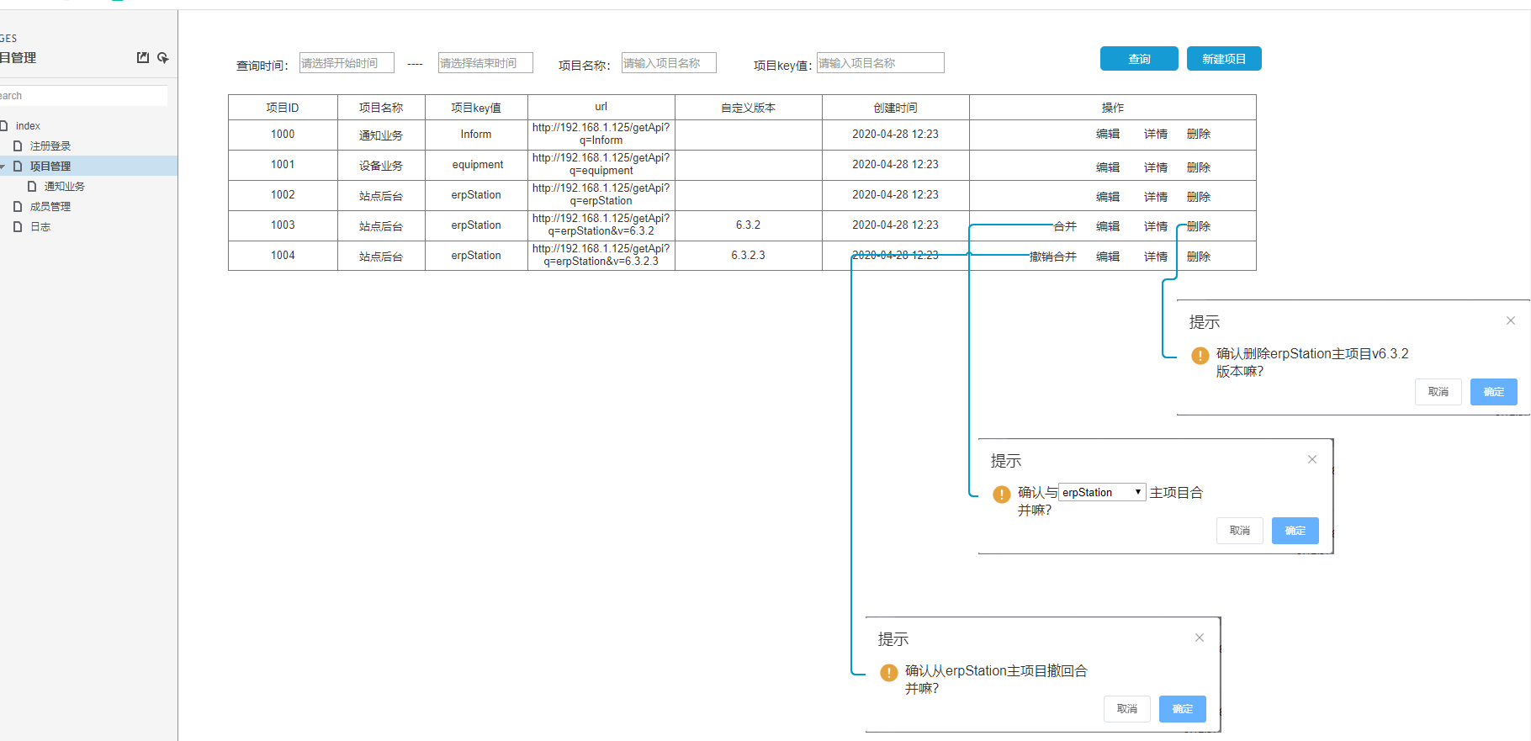The height and width of the screenshot is (741, 1531).
Task: Click 详情 for project 1002
Action: (1156, 197)
